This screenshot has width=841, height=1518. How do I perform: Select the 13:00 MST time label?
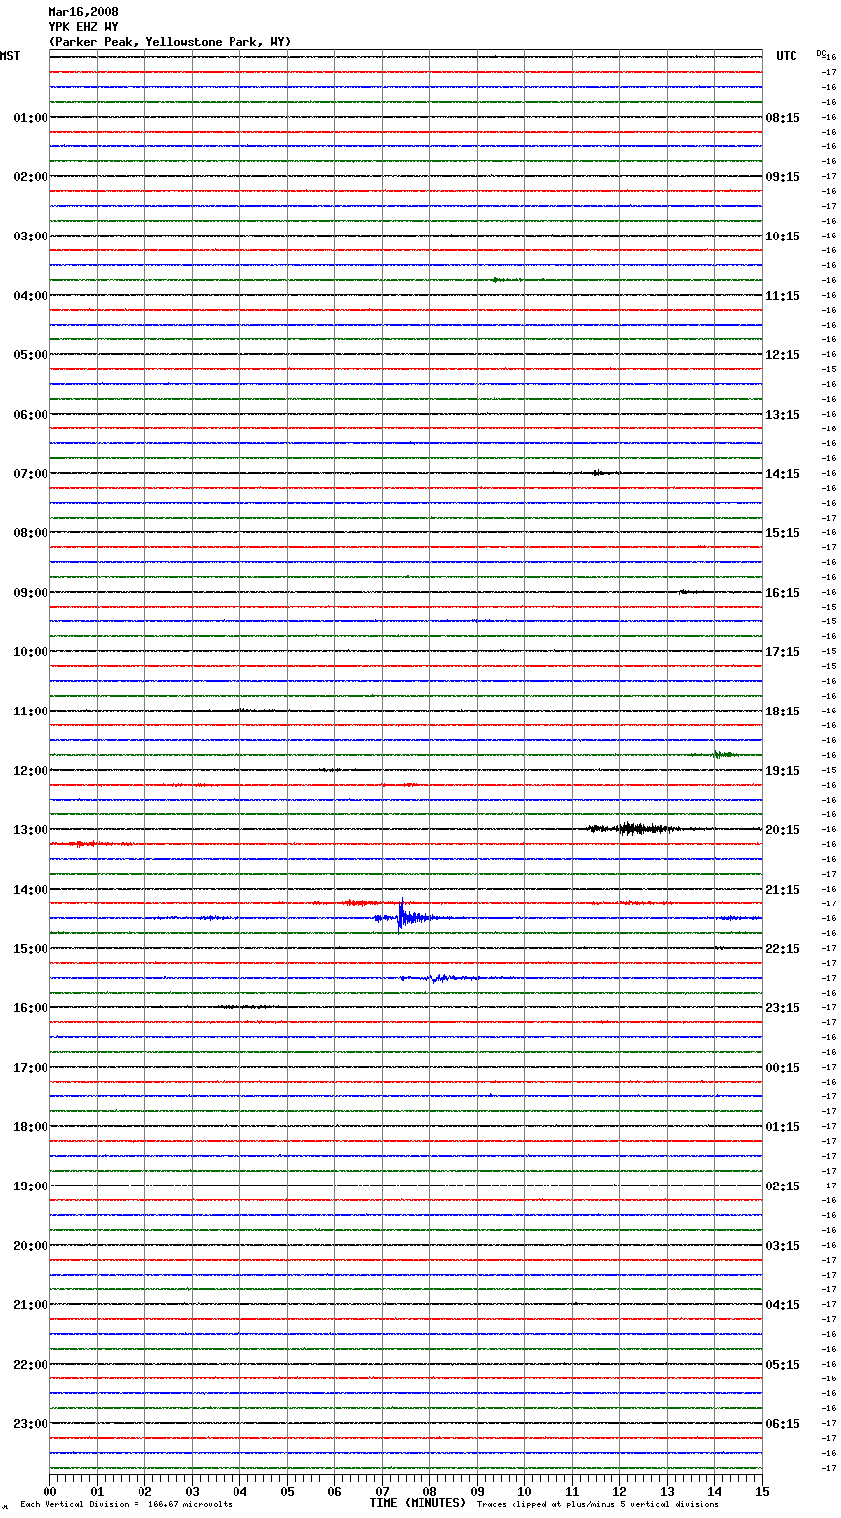pos(31,830)
